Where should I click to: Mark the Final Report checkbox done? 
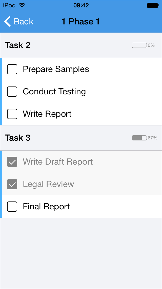click(x=12, y=207)
